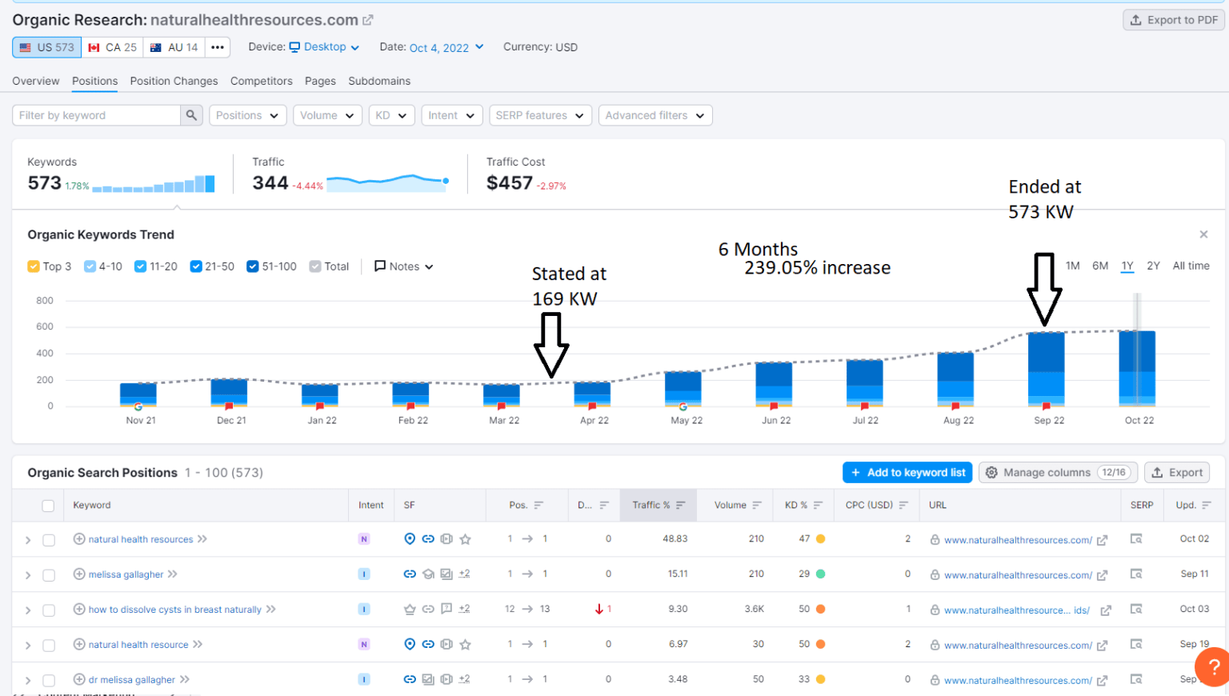Toggle the 11-20 series checkbox
The height and width of the screenshot is (696, 1229).
[x=140, y=266]
